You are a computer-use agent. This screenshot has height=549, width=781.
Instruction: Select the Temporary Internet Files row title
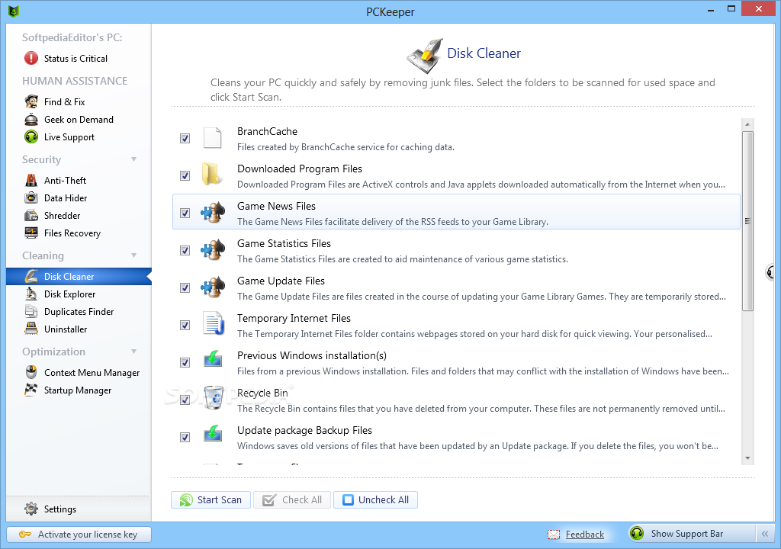tap(294, 318)
